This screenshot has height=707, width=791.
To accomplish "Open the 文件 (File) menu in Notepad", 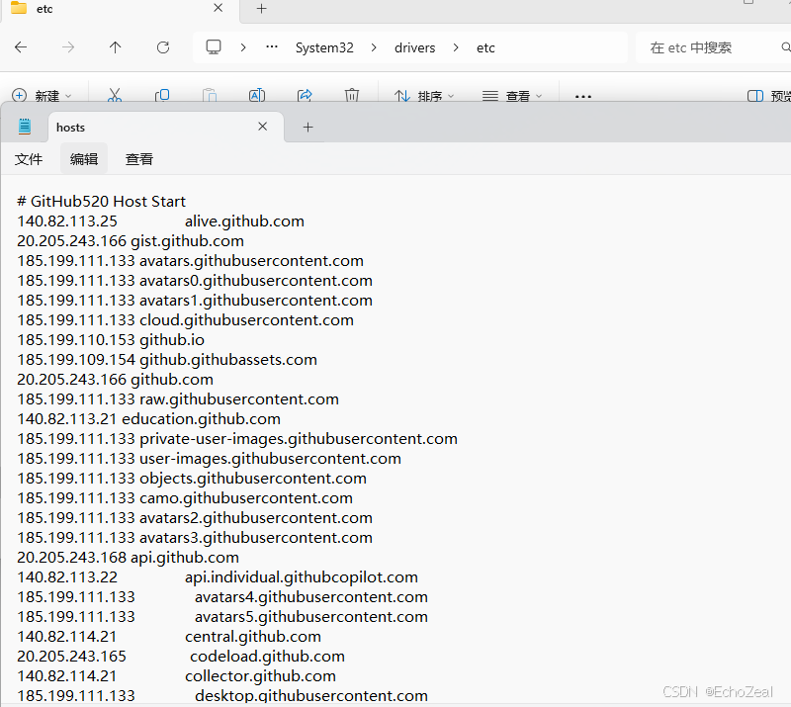I will [x=29, y=159].
